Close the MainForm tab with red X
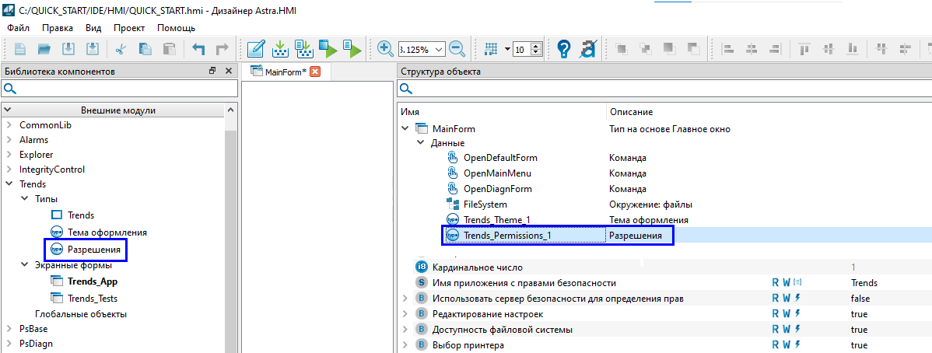Screen dimensions: 932x353 (315, 72)
